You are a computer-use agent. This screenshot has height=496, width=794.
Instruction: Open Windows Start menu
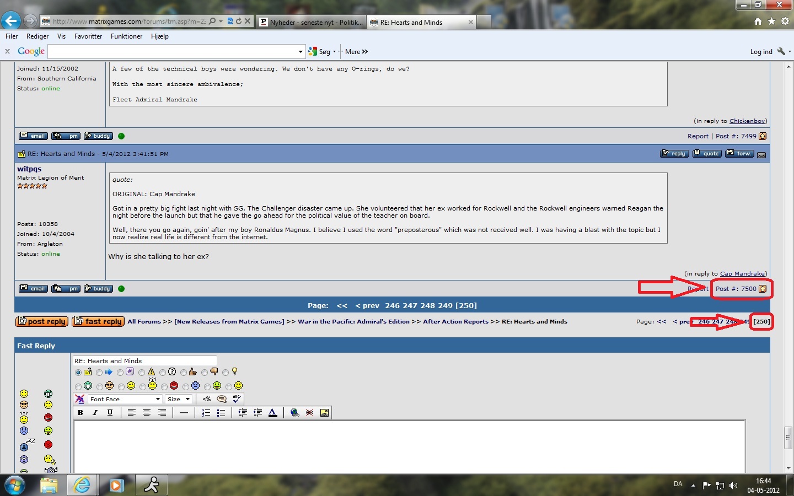click(x=14, y=486)
